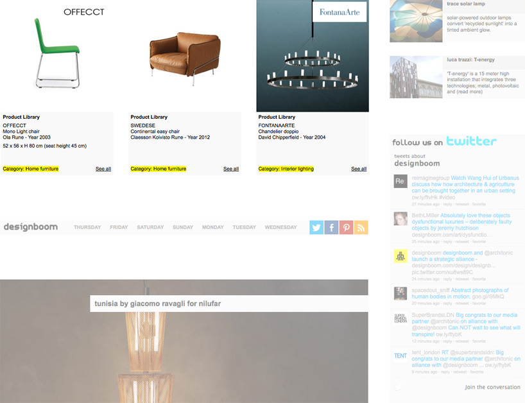Open the Facebook icon link
Viewport: 525px width, 403px height.
(x=331, y=227)
